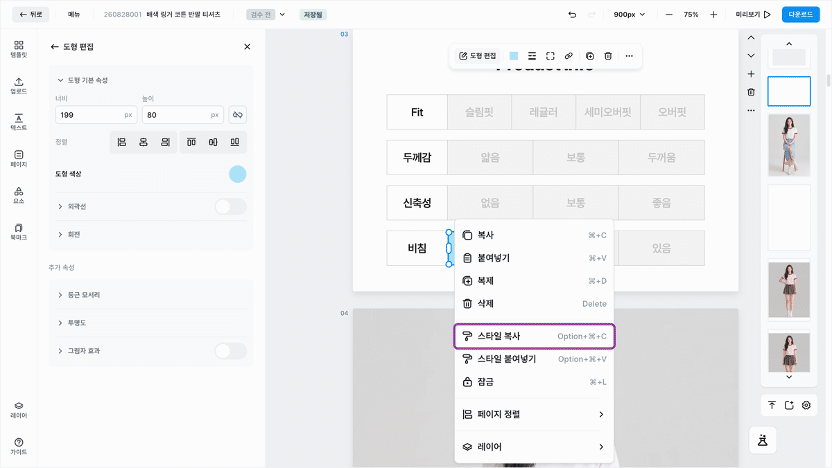Click the undo arrow in top bar
The image size is (832, 468).
coord(572,15)
